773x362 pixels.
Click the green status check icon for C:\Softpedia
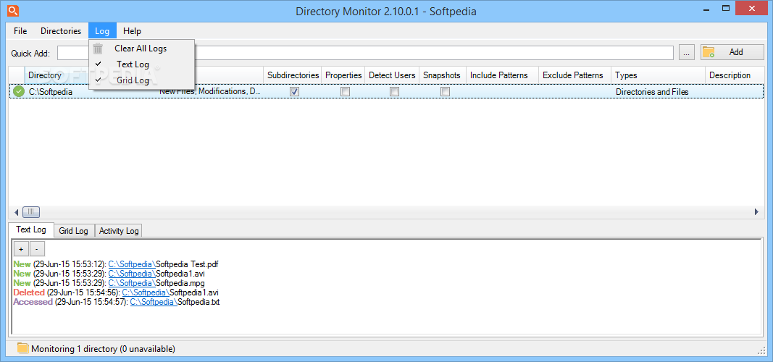(x=19, y=92)
